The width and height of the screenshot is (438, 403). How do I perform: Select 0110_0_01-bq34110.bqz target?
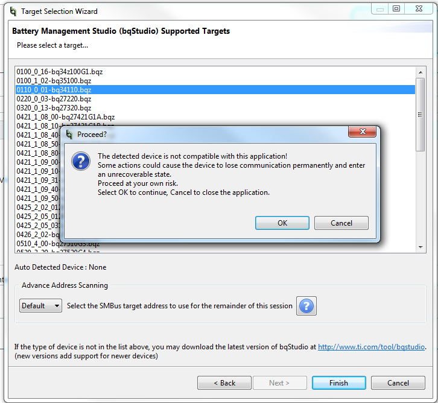[x=215, y=90]
